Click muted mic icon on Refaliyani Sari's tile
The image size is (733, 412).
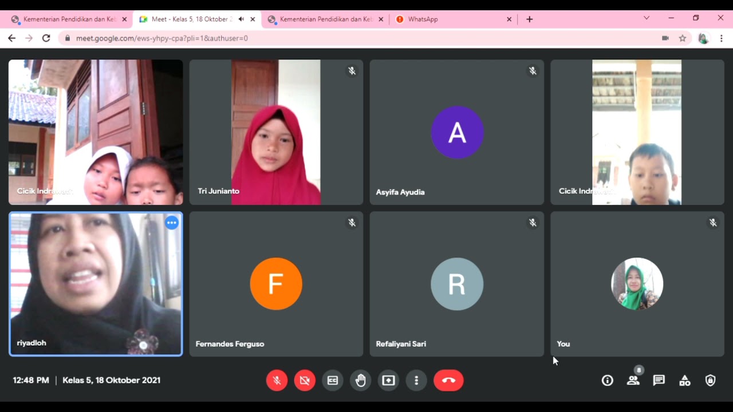point(533,223)
